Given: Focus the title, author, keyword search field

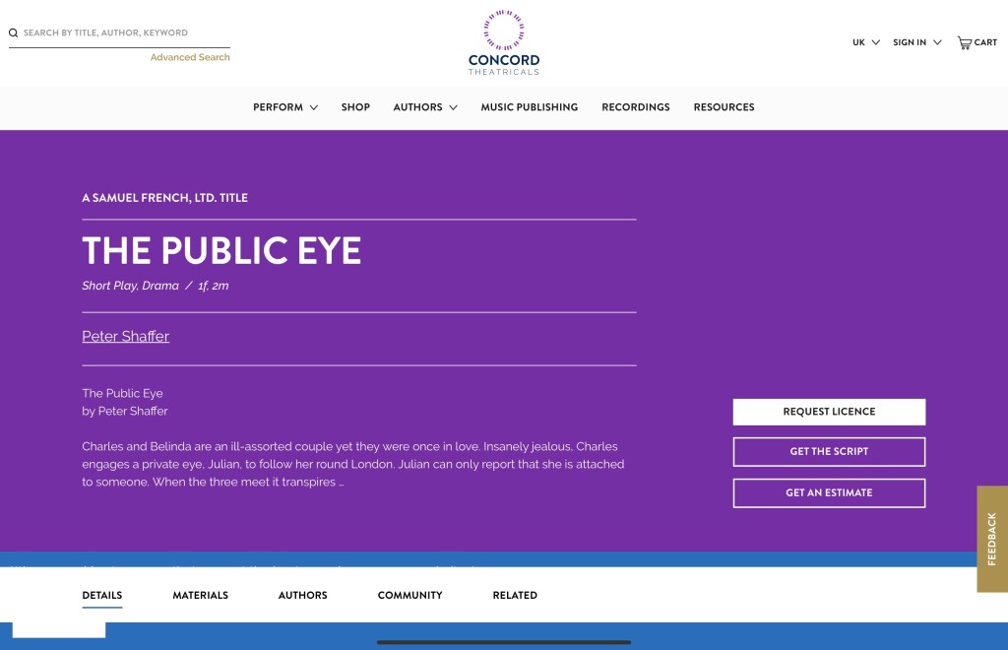Looking at the screenshot, I should (123, 33).
